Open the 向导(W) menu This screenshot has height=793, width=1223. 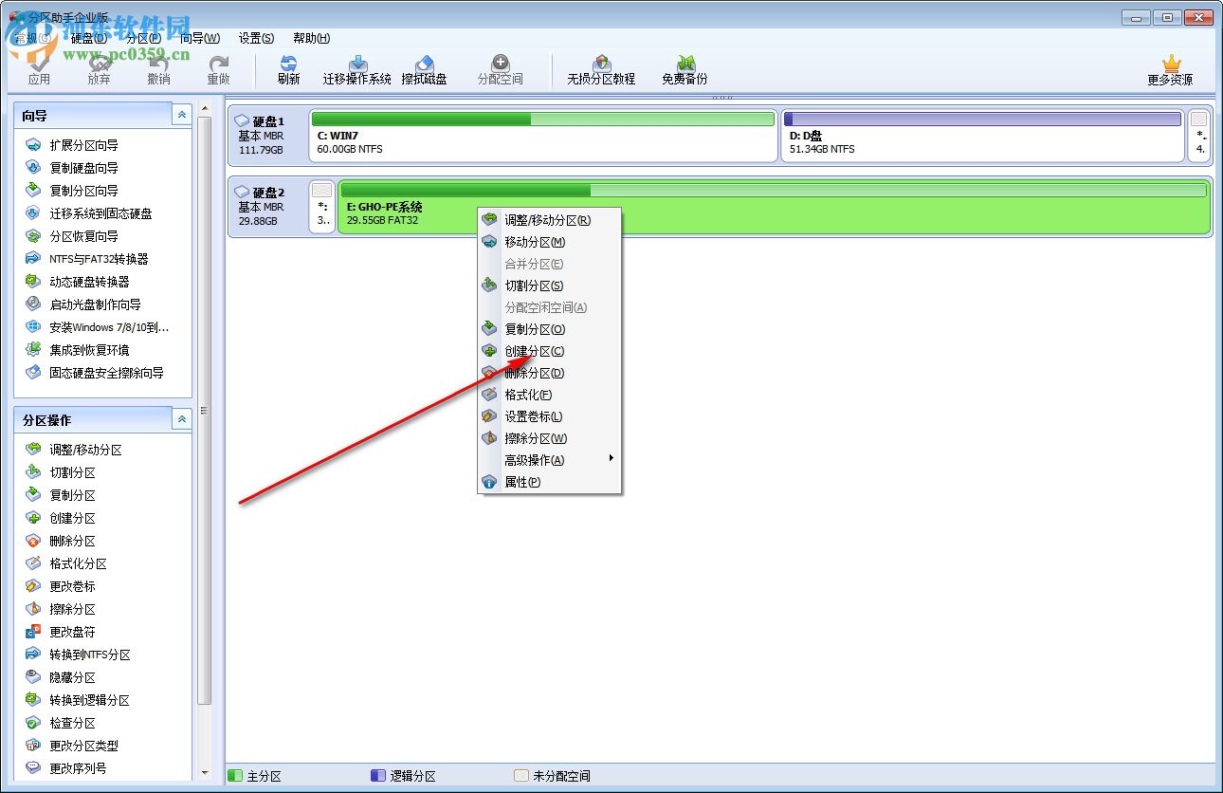click(200, 38)
